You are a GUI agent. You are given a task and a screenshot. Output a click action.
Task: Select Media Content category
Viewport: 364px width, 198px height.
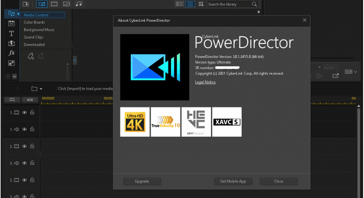pyautogui.click(x=43, y=15)
